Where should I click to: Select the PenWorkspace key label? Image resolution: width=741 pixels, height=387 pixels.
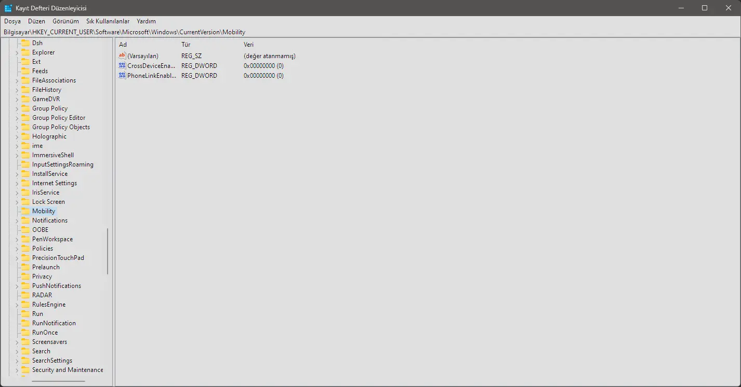point(52,239)
